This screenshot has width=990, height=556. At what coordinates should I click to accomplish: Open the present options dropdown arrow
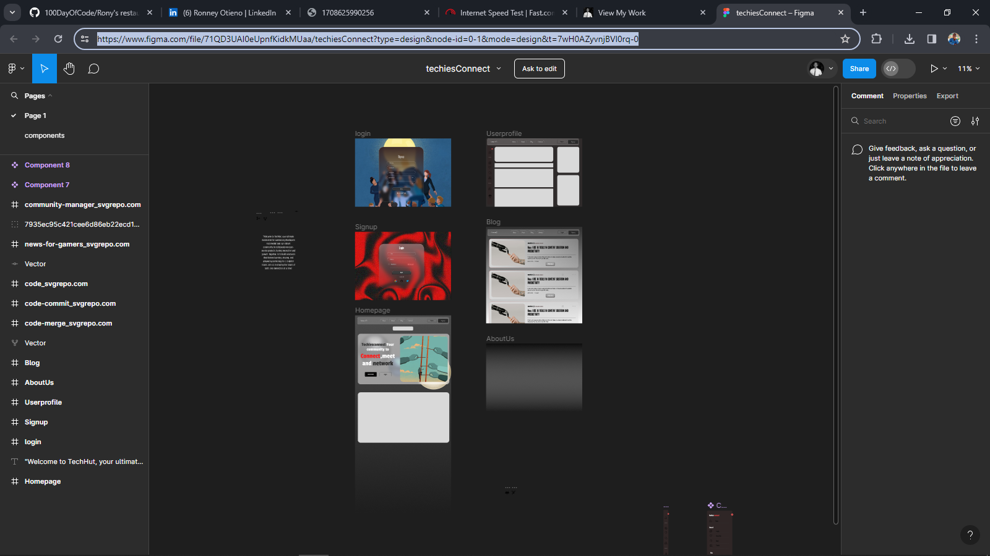click(x=945, y=69)
